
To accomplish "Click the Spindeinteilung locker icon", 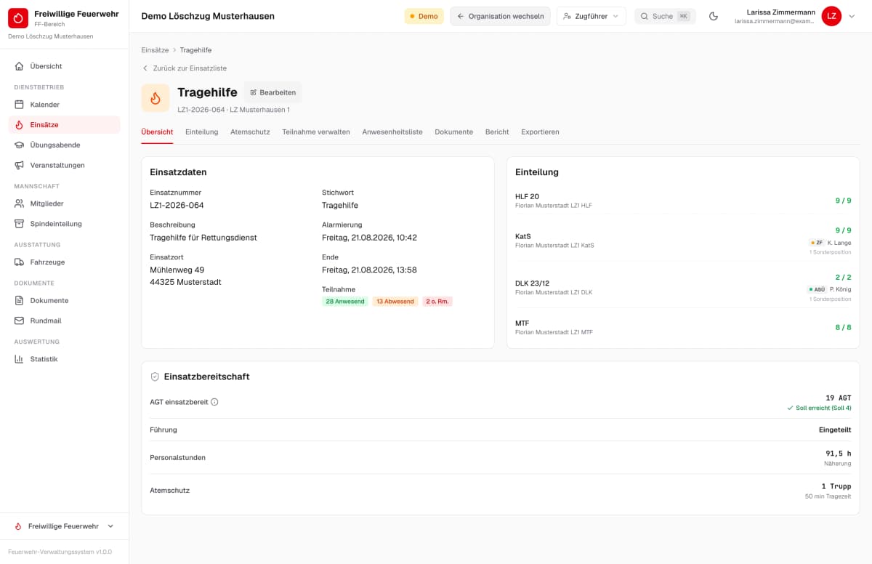I will (20, 224).
